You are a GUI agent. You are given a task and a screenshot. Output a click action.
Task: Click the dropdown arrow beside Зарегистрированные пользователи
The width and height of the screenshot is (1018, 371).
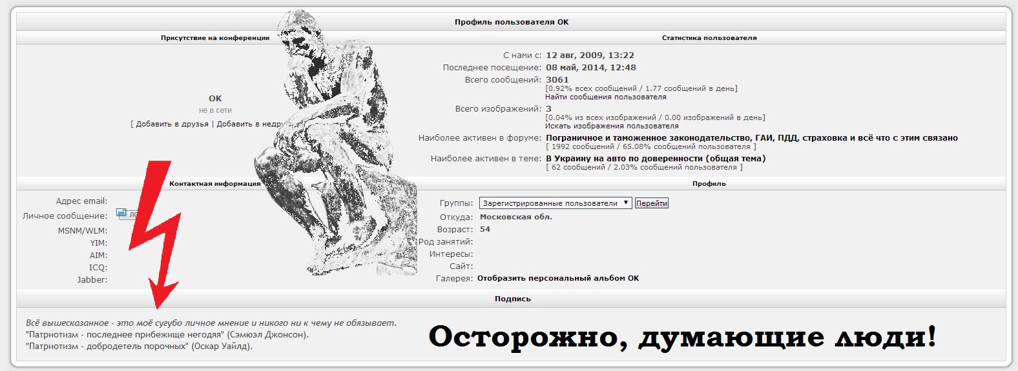coord(625,203)
